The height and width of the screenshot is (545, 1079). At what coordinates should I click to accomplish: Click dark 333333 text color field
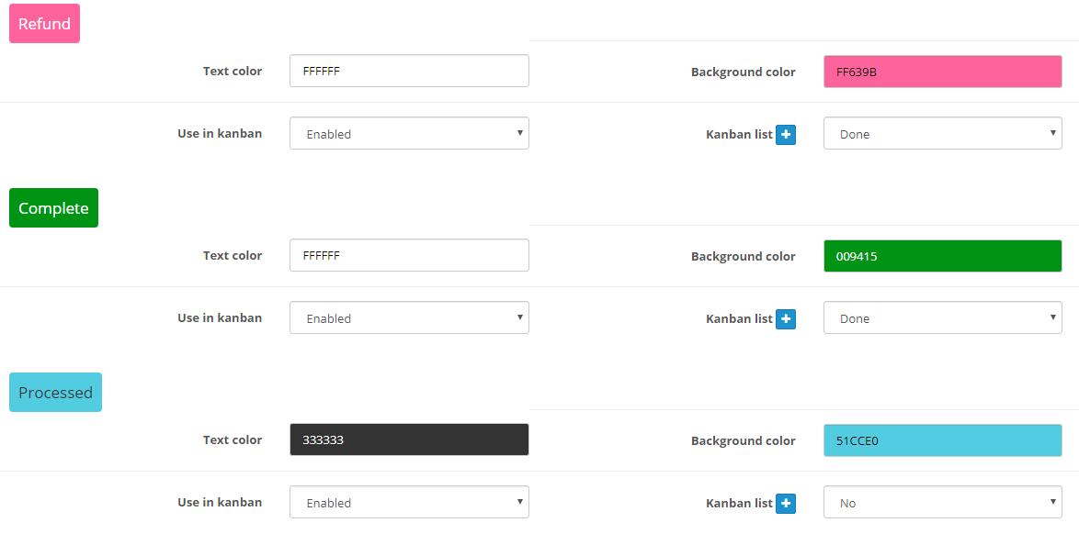(x=409, y=439)
